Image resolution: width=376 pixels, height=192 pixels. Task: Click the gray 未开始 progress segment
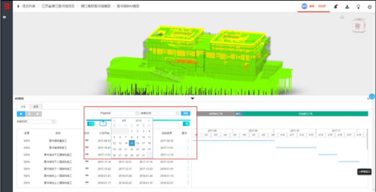click(216, 114)
